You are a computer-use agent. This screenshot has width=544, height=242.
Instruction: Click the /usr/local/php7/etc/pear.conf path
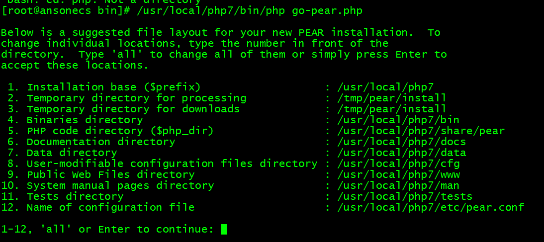tap(431, 207)
